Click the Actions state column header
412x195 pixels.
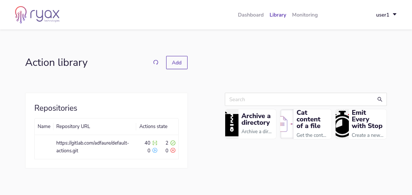(153, 126)
